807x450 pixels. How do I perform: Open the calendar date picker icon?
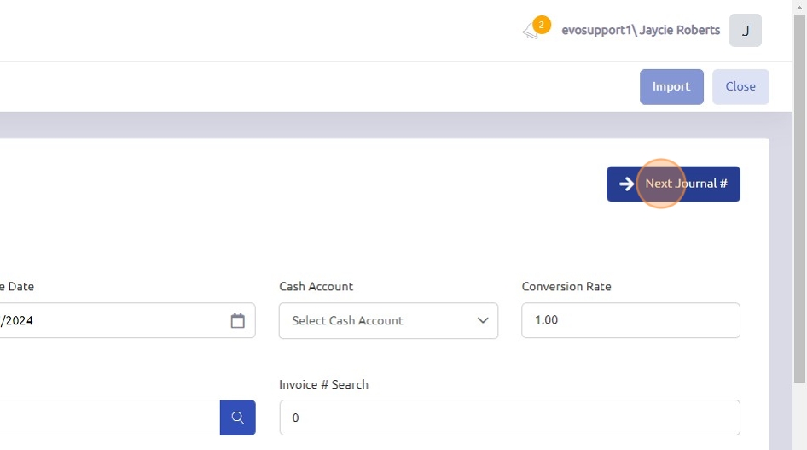[237, 320]
